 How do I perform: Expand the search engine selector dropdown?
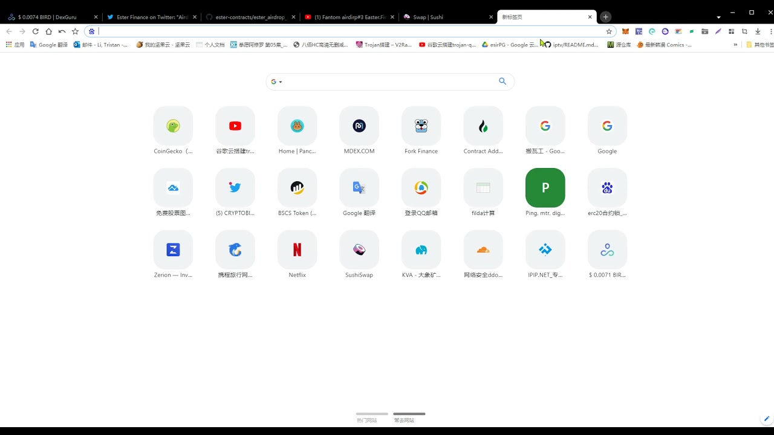pyautogui.click(x=276, y=82)
